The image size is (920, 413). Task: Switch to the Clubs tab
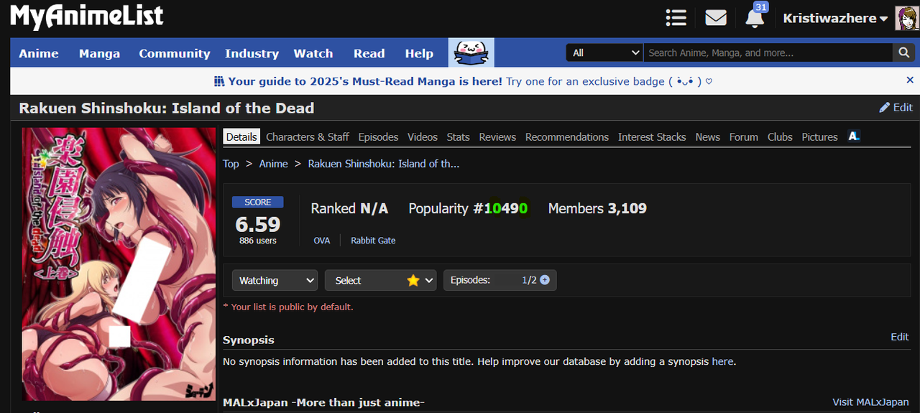[780, 136]
